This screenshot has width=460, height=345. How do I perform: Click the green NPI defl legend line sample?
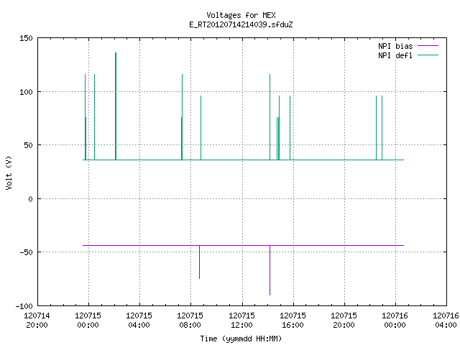tap(428, 55)
